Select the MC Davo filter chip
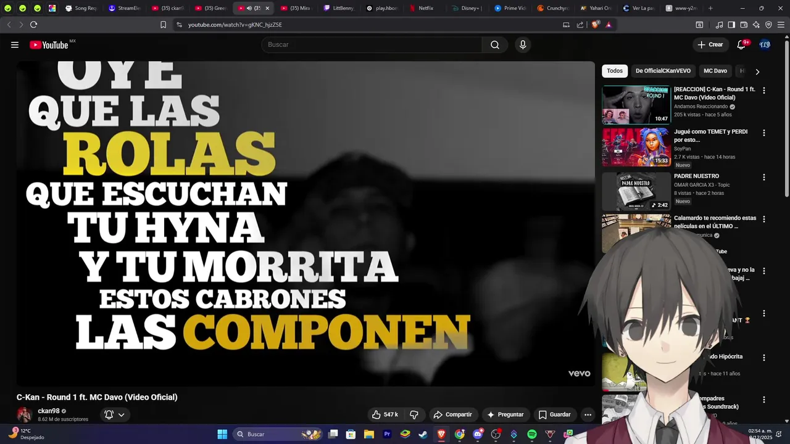 (x=715, y=71)
